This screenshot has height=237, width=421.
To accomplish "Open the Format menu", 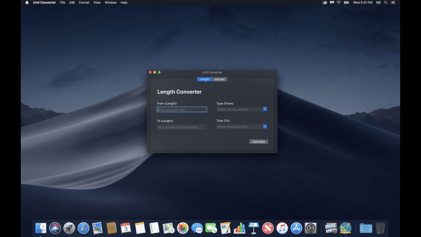I will [x=84, y=2].
